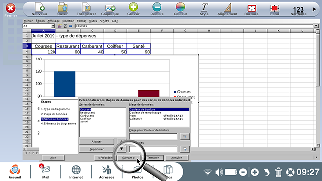322x181 pixels.
Task: Click the Plage pour Couleur de bordure field
Action: point(153,136)
